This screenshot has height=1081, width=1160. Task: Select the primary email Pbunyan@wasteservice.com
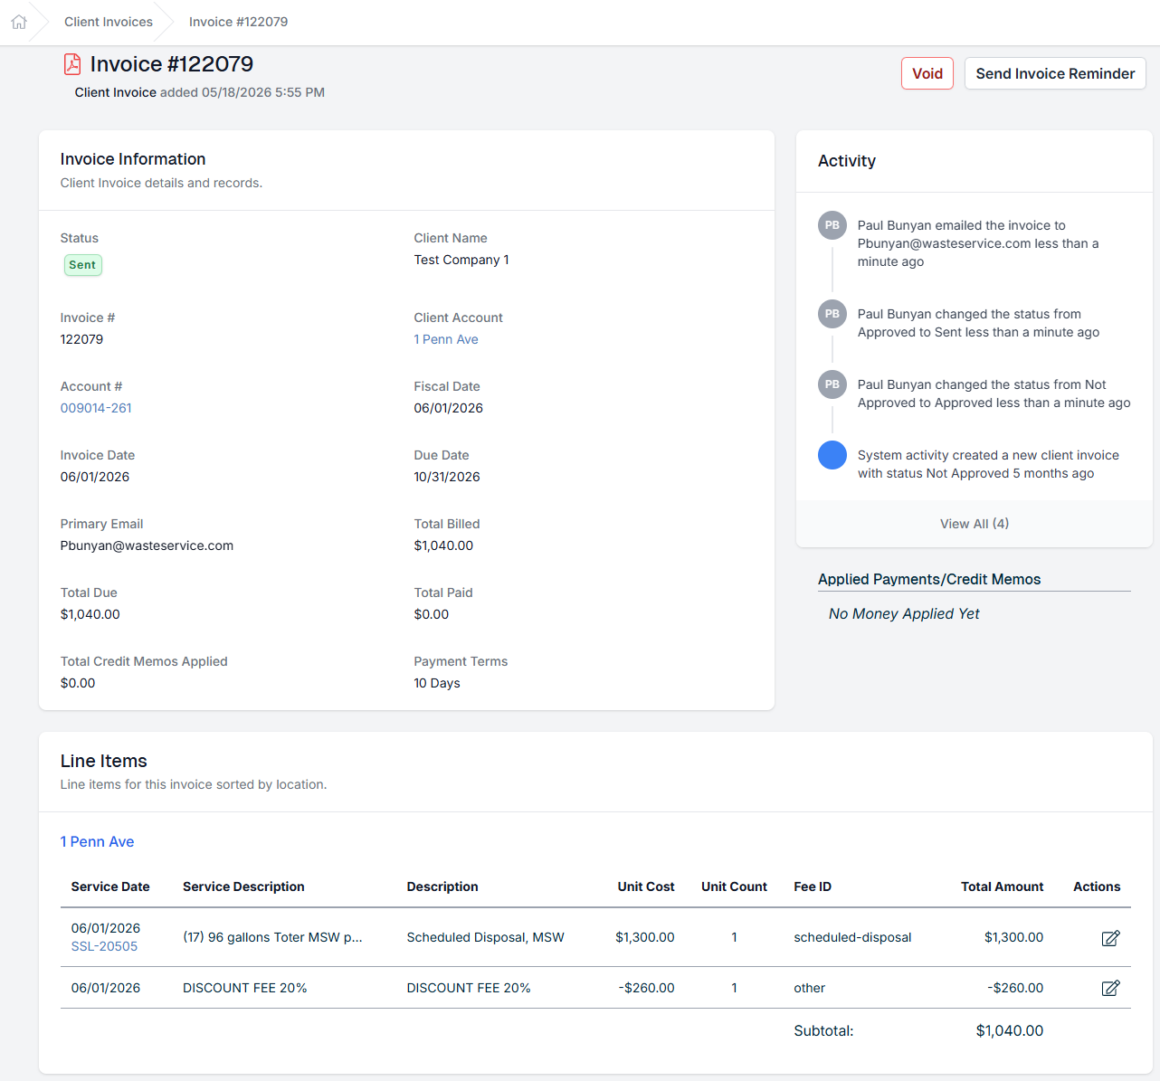tap(147, 545)
